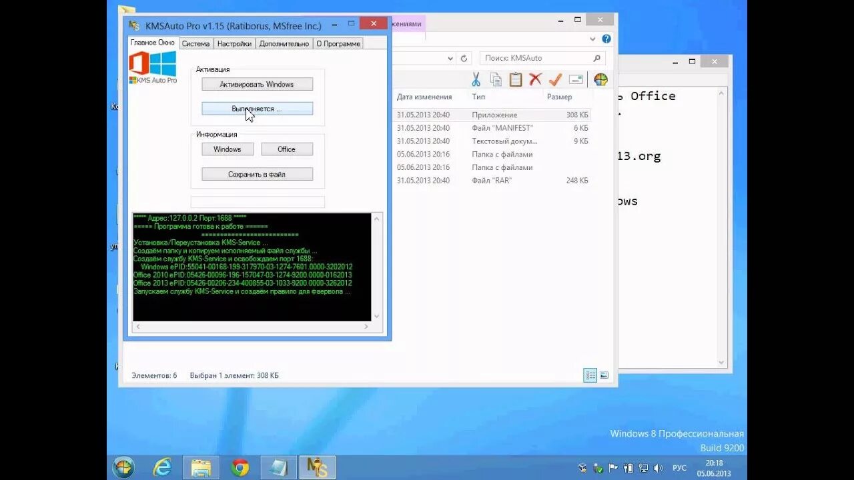
Task: Click the Copy icon in Explorer toolbar
Action: pos(496,80)
